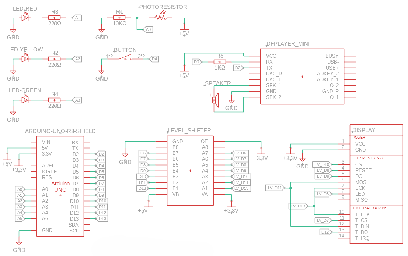Select the 10KΩ resistor value
Screen dimensions: 408x256
119,24
